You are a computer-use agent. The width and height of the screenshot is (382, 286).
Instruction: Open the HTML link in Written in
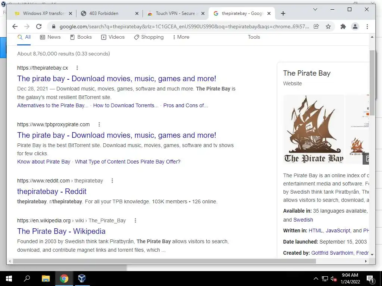click(316, 231)
